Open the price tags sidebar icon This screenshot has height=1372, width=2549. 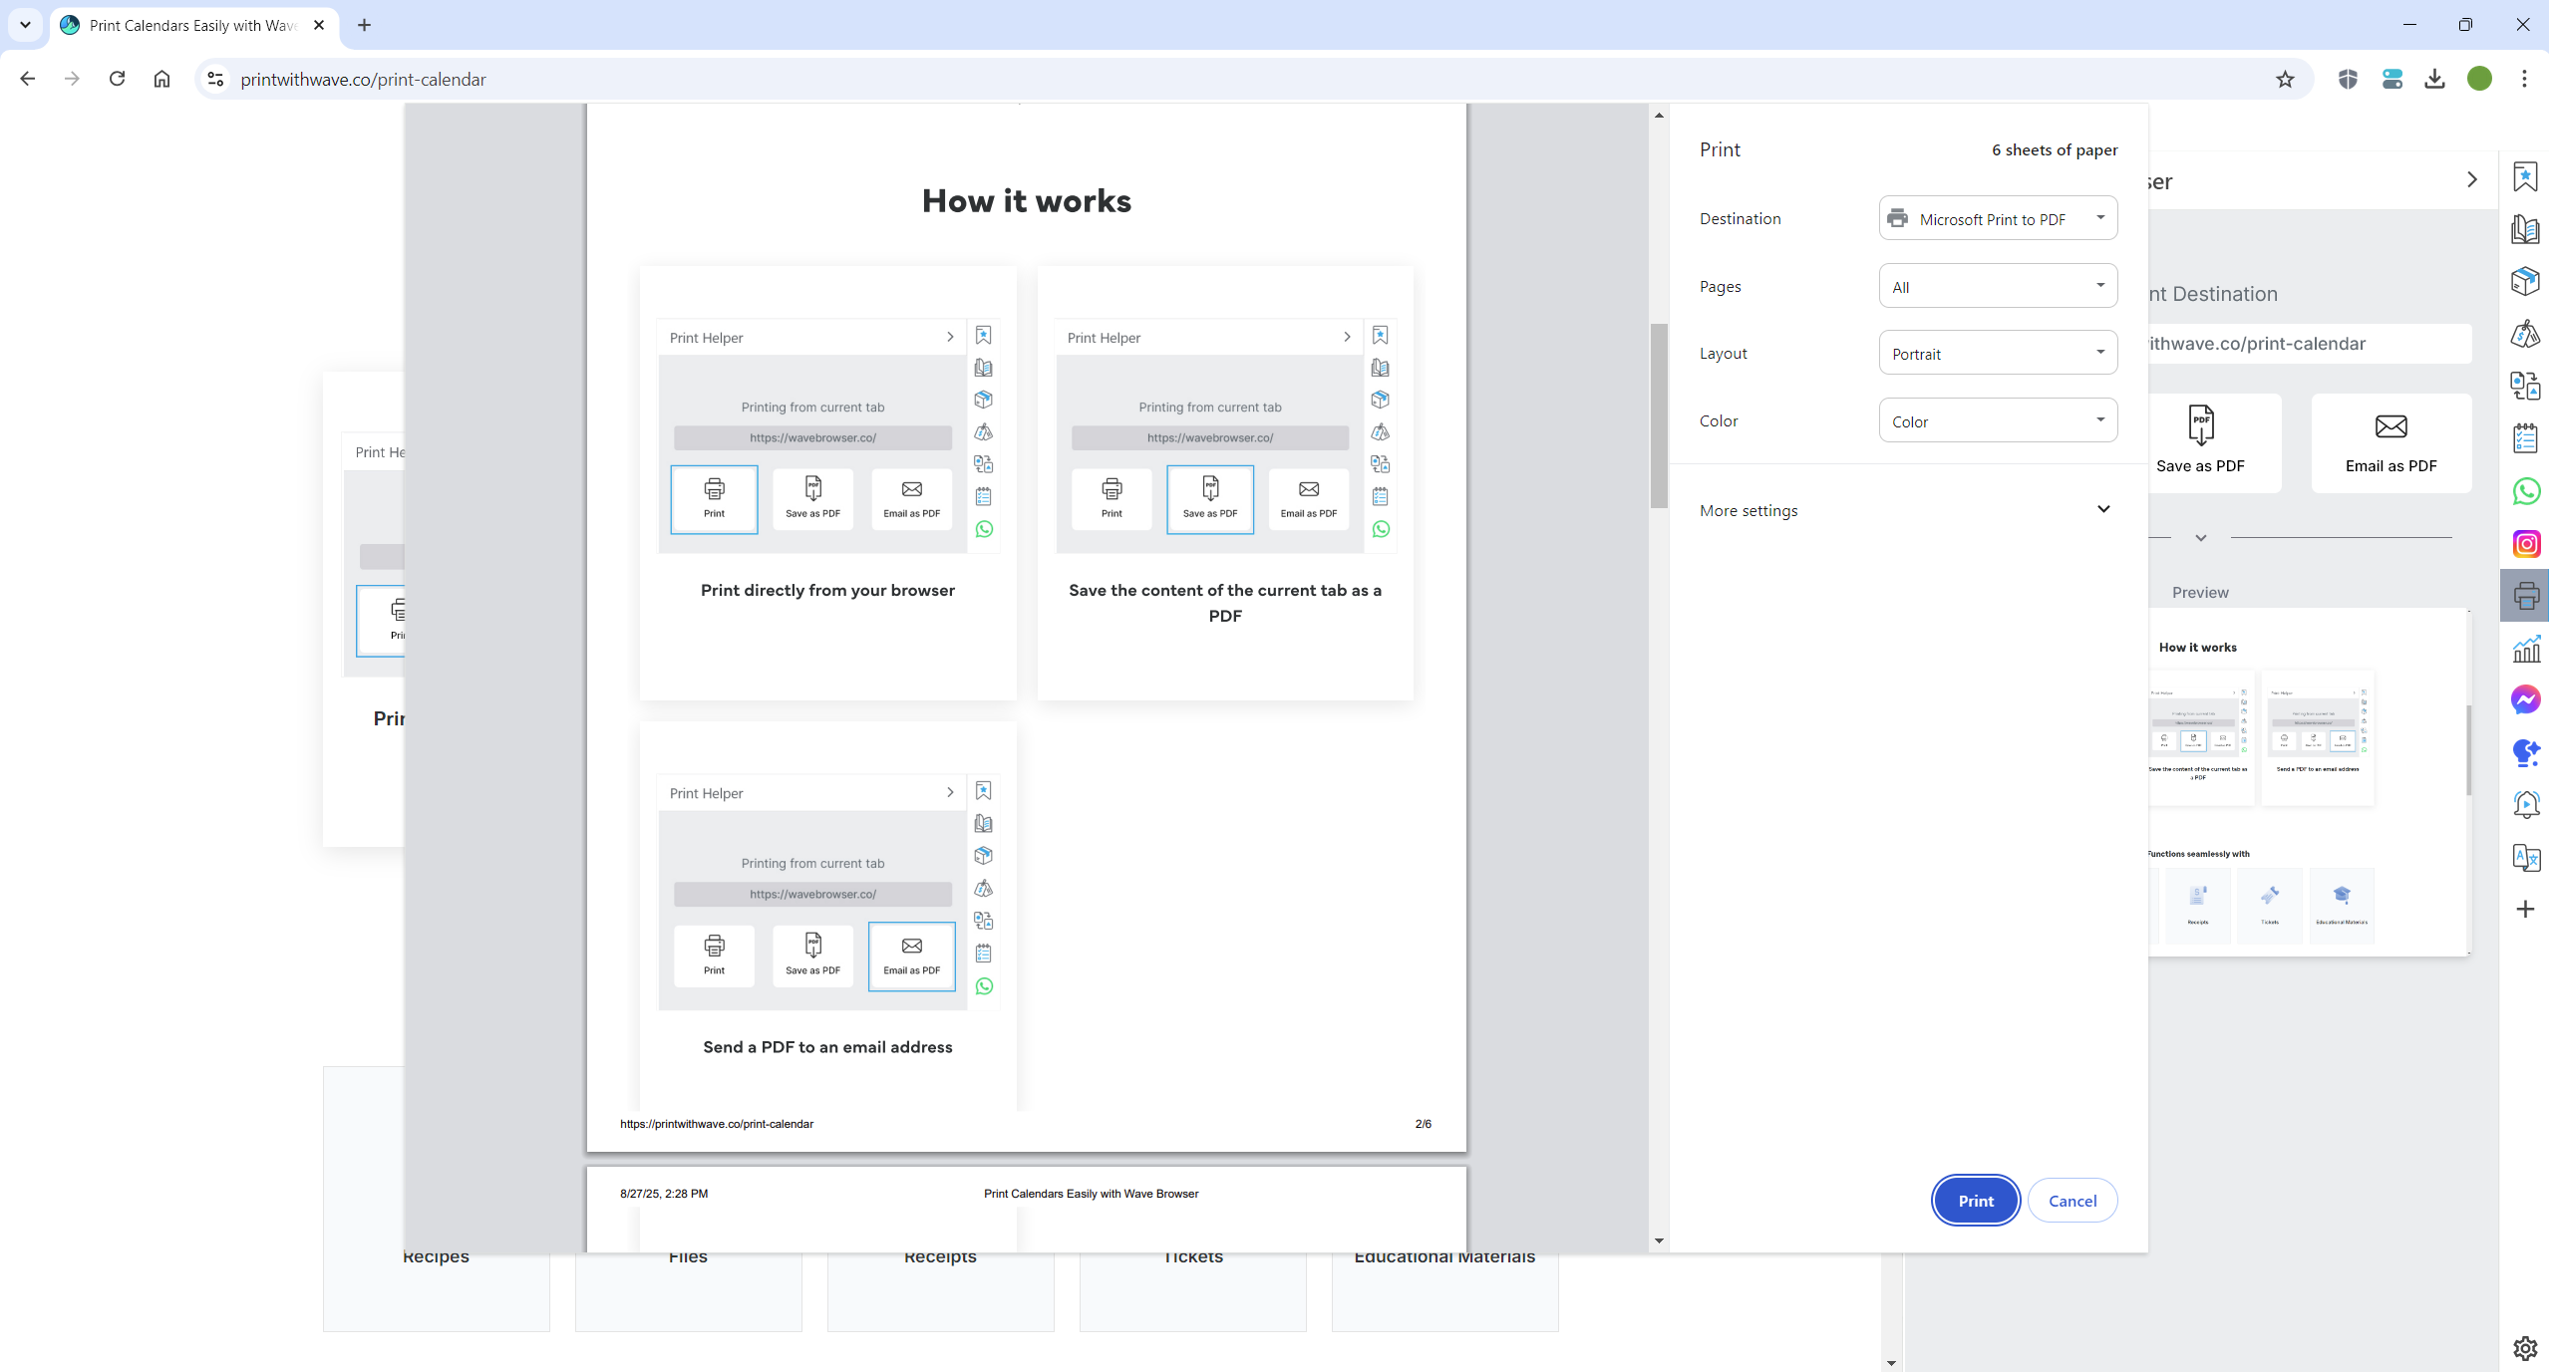2525,334
